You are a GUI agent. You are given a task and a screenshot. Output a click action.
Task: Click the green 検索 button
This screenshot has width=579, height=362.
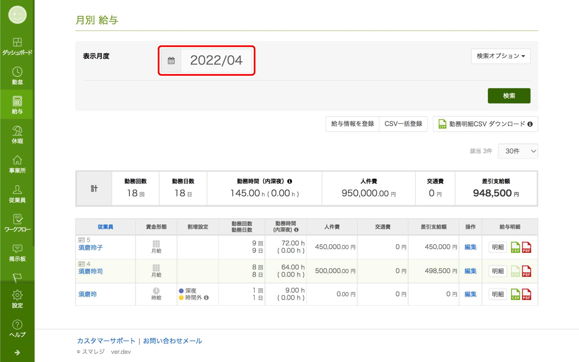509,96
